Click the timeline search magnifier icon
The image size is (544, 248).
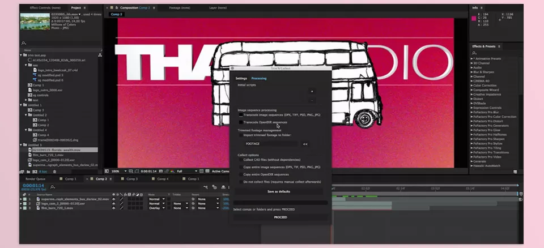pyautogui.click(x=52, y=187)
